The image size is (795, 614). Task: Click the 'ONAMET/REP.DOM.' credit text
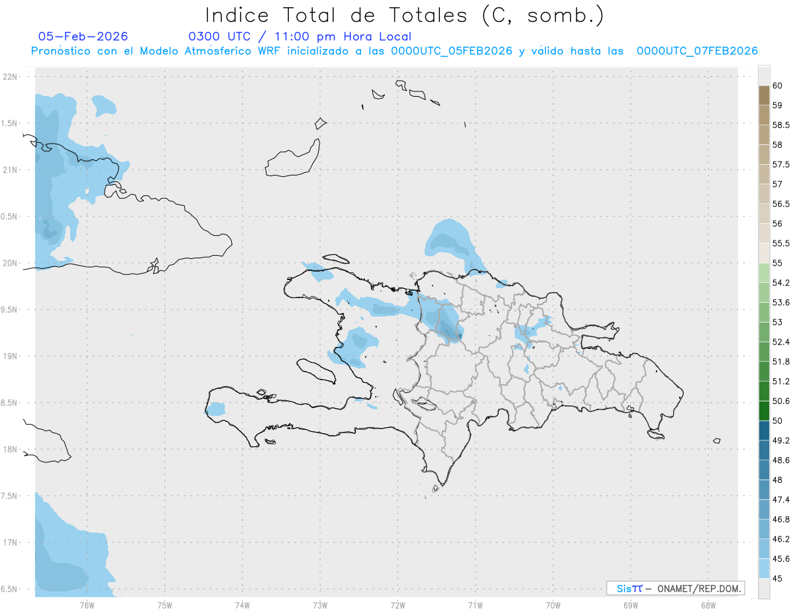(x=699, y=588)
